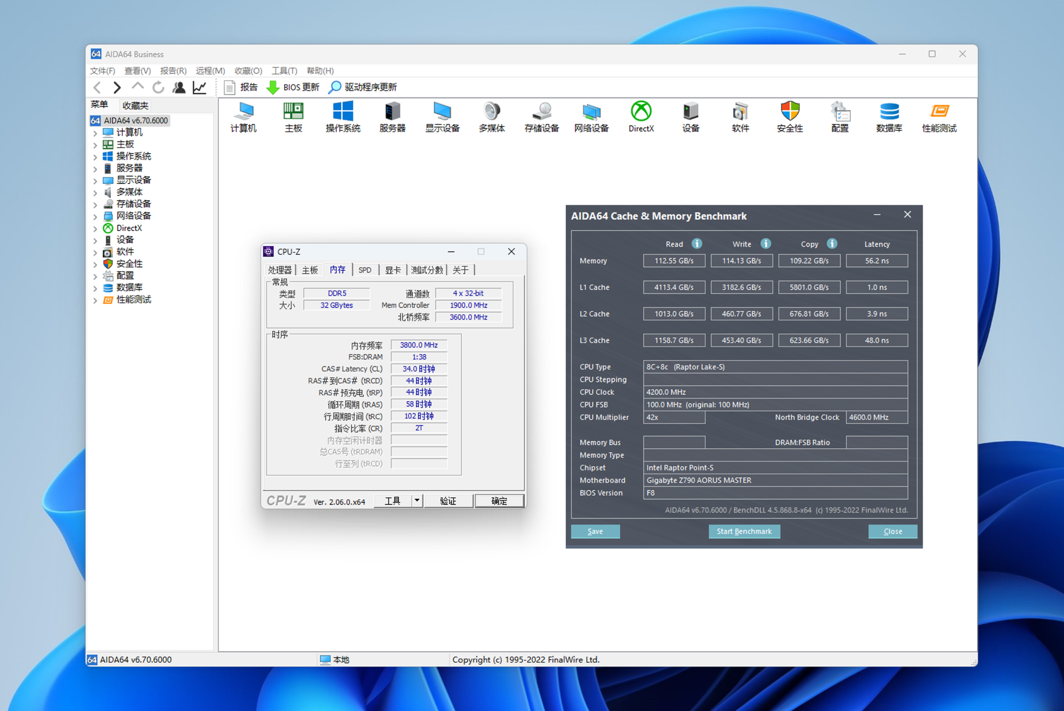
Task: Click the Copy info icon in benchmark window
Action: 832,244
